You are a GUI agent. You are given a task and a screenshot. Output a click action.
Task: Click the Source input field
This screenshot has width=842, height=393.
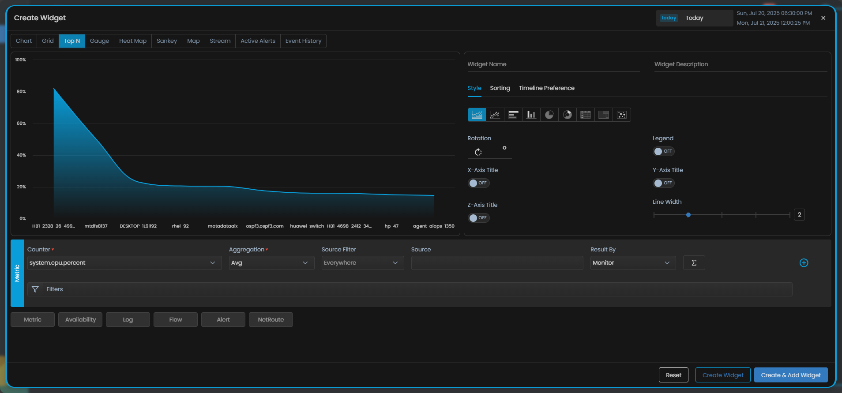tap(497, 263)
